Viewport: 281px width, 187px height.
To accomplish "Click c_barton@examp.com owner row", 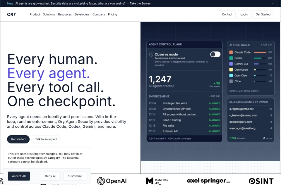I will pyautogui.click(x=251, y=115).
